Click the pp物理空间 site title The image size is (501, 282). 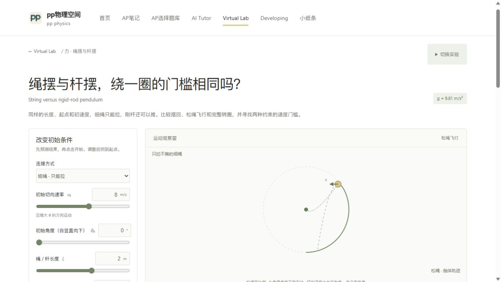click(63, 15)
